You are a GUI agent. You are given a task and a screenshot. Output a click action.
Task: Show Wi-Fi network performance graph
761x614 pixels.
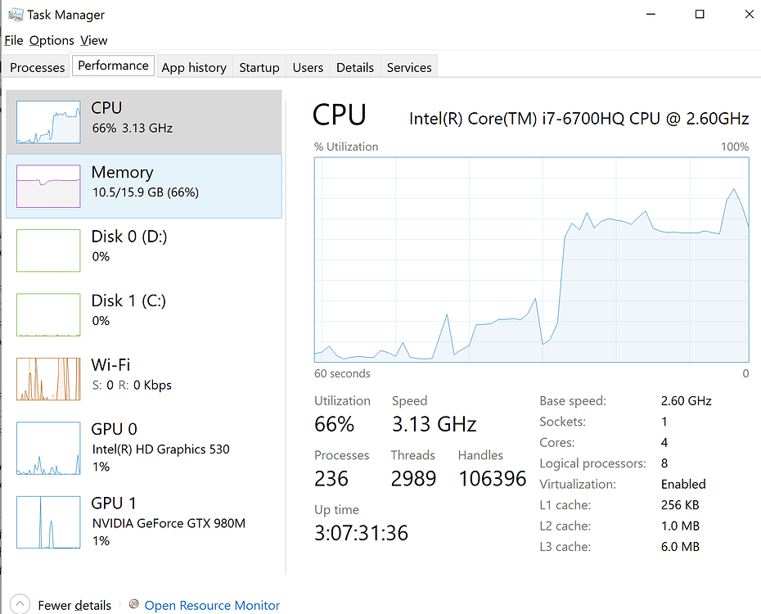click(x=129, y=374)
